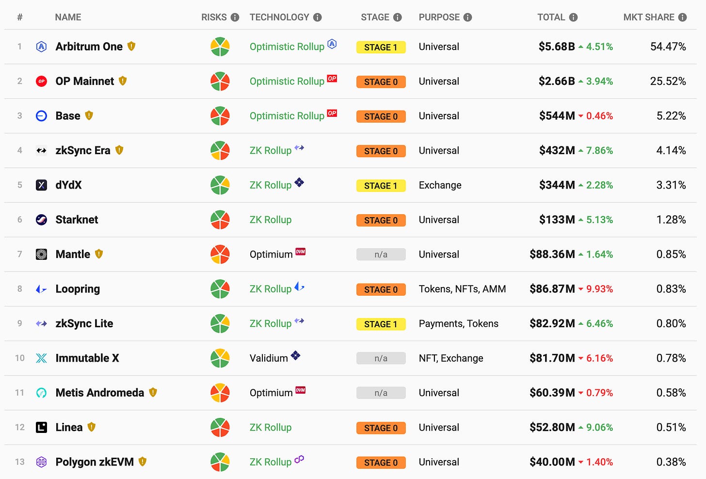Click the MKT SHARE column header text
This screenshot has height=479, width=706.
(649, 17)
